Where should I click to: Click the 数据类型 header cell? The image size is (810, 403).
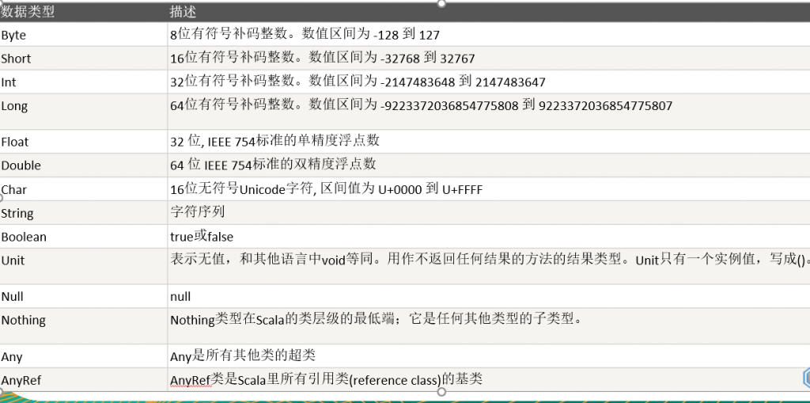coord(84,12)
